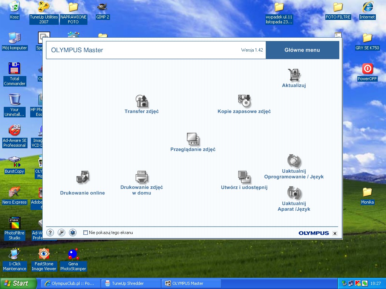Select the FastStone Image Viewer shortcut
The height and width of the screenshot is (289, 386).
(44, 260)
